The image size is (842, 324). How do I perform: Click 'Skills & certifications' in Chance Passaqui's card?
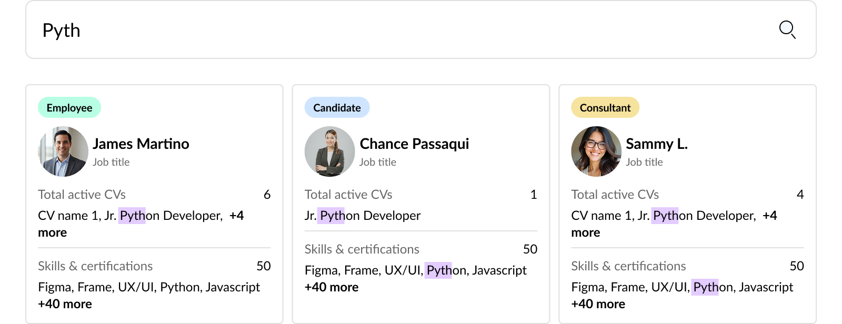click(362, 249)
